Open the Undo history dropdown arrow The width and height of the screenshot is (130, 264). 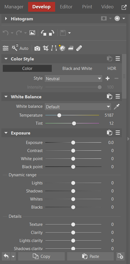click(x=12, y=33)
